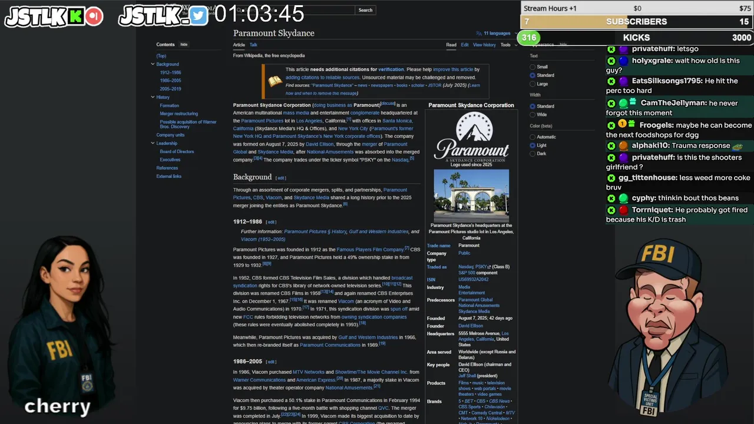Go to 2005–2019 in contents

point(170,89)
